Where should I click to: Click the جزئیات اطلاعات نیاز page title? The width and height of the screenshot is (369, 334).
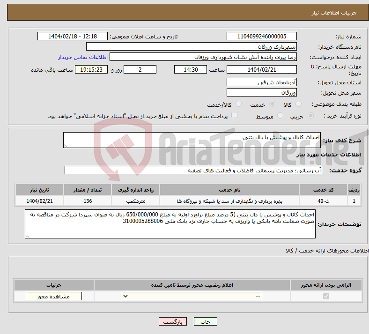[334, 13]
